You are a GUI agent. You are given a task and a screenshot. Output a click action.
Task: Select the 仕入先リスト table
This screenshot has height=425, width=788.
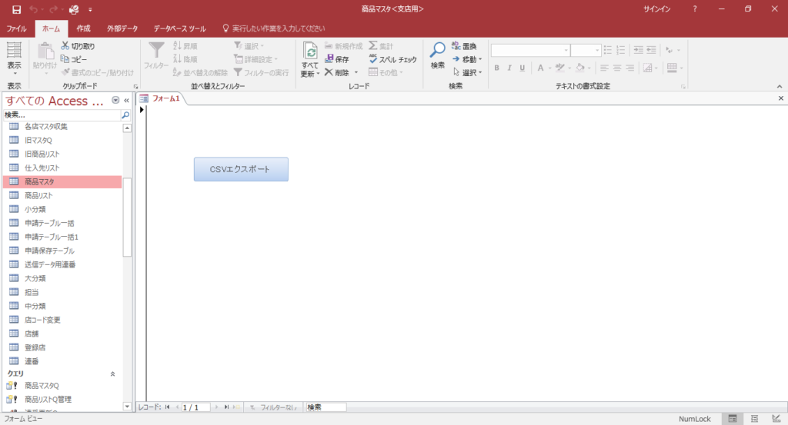[62, 168]
